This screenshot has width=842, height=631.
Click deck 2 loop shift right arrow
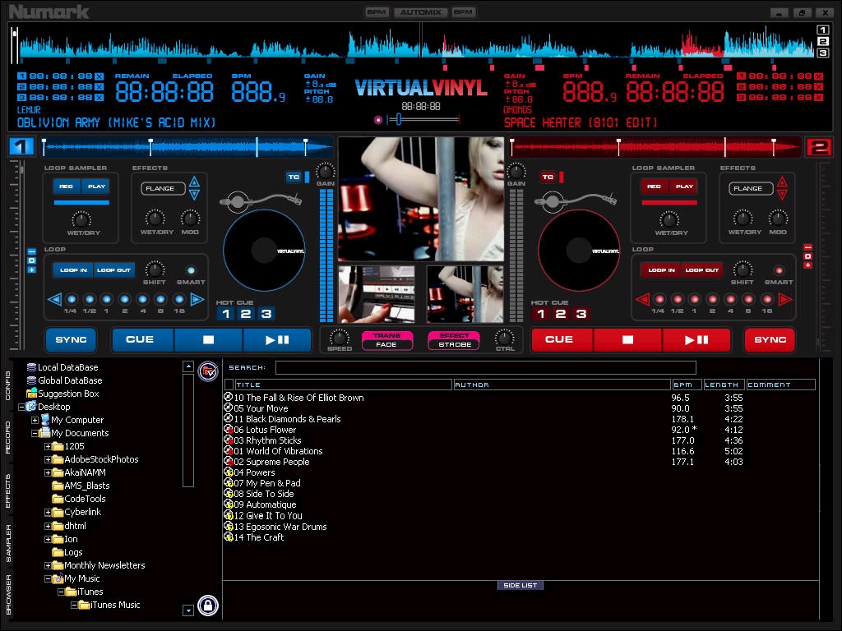pyautogui.click(x=785, y=299)
